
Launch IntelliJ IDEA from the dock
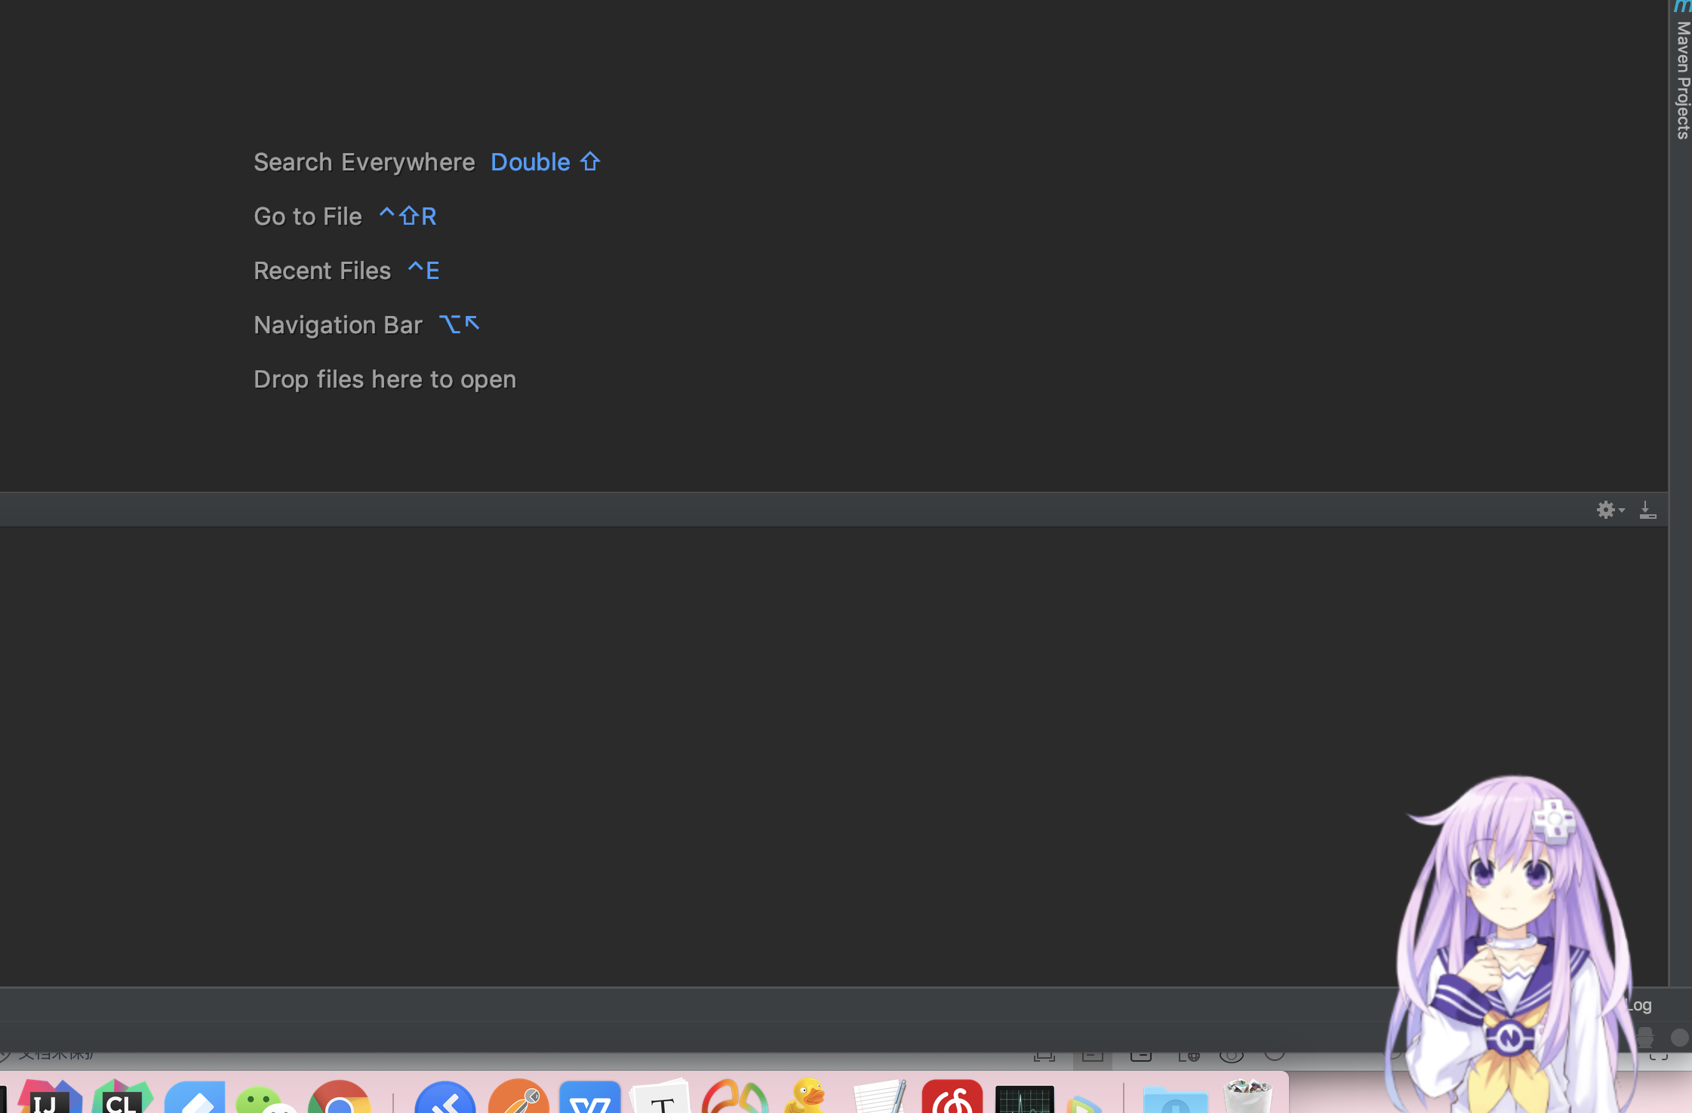coord(48,1099)
